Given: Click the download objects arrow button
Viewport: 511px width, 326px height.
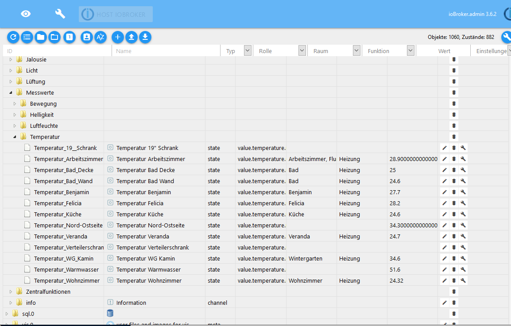Looking at the screenshot, I should (x=145, y=37).
